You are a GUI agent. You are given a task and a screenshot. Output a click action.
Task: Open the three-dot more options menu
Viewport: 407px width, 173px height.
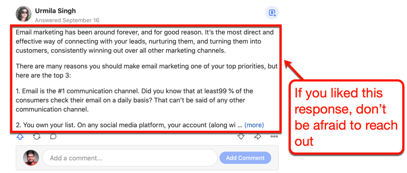tap(274, 136)
